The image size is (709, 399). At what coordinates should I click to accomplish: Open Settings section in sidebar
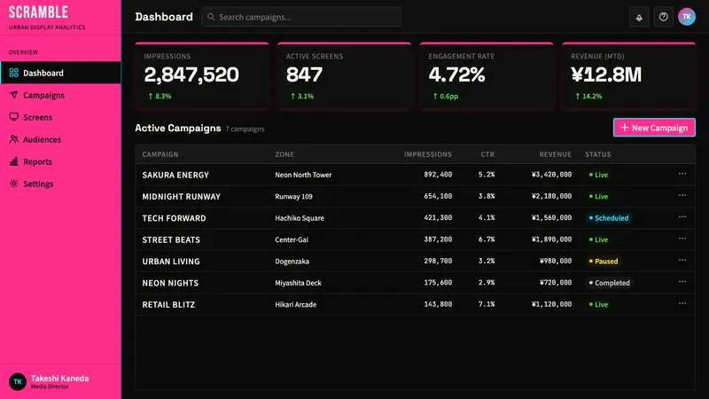tap(60, 184)
